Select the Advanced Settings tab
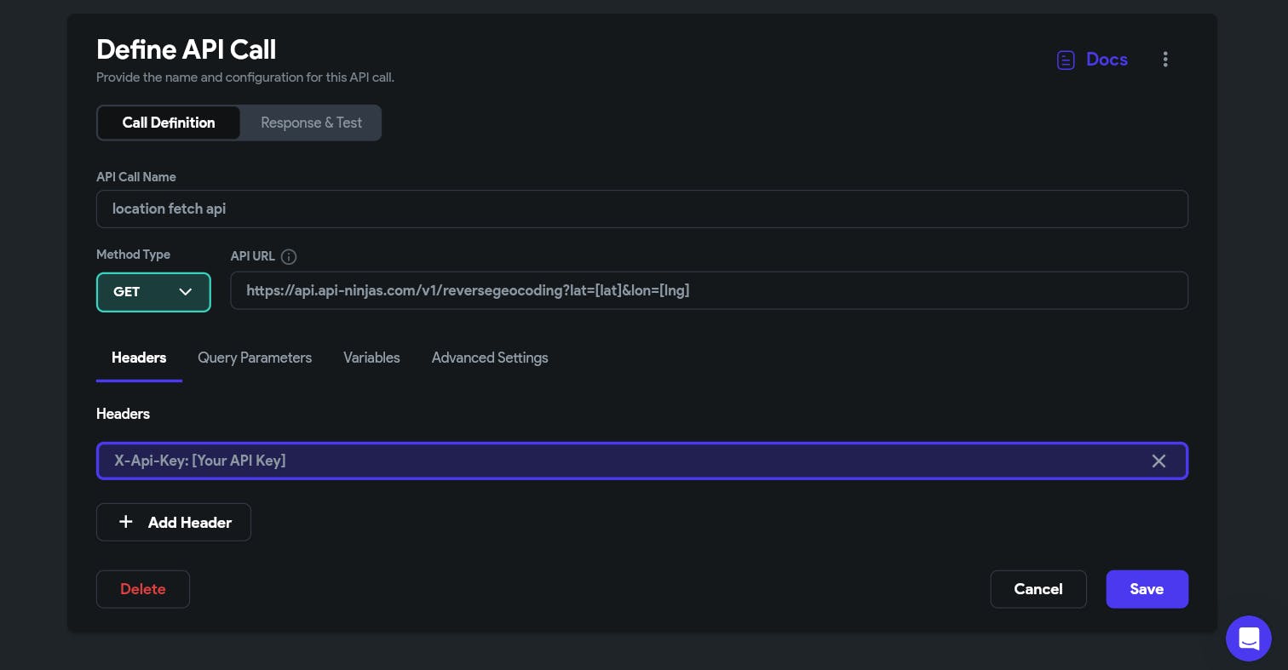 pos(490,358)
